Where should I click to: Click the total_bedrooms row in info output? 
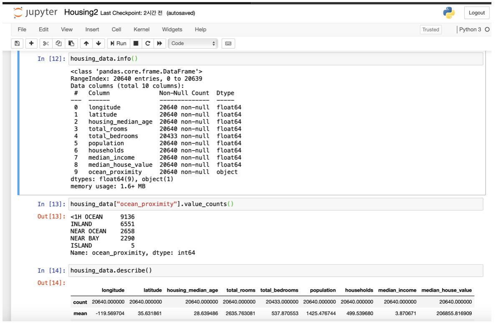click(157, 136)
